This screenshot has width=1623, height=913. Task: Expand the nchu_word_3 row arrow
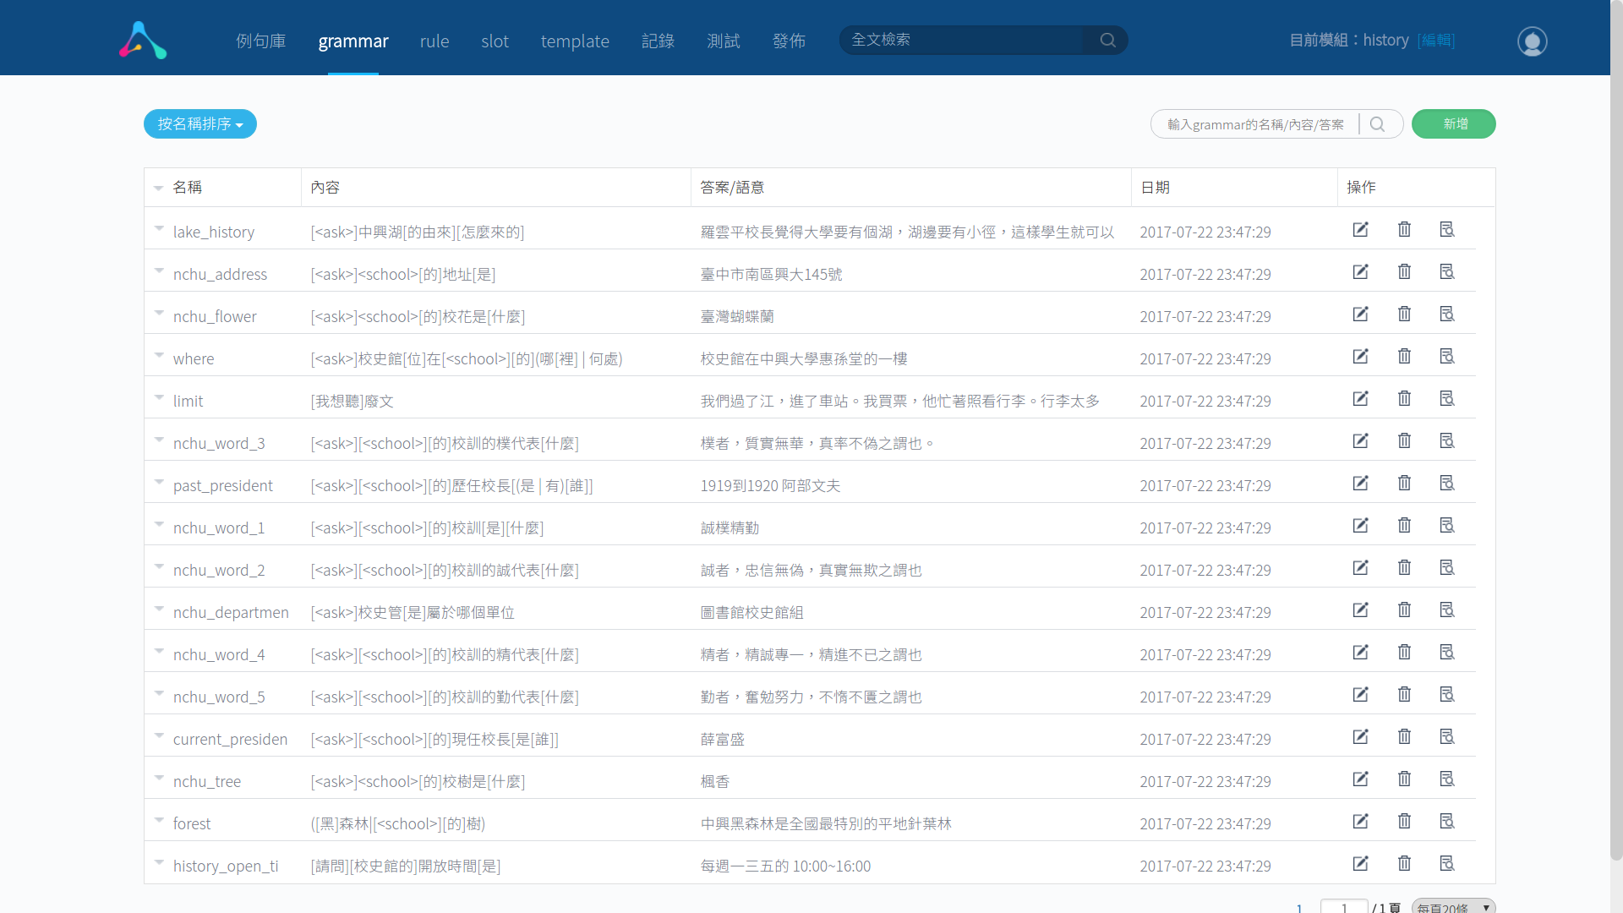pyautogui.click(x=159, y=440)
